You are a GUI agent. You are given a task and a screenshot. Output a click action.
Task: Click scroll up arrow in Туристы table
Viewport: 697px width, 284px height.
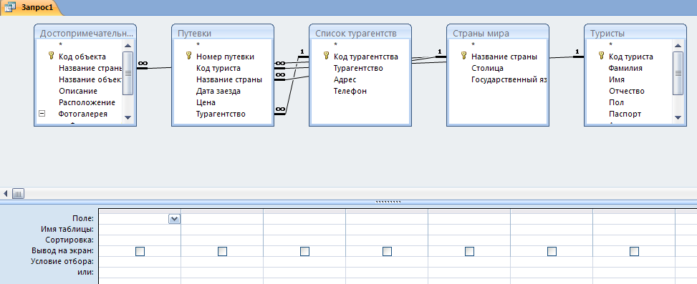(678, 45)
